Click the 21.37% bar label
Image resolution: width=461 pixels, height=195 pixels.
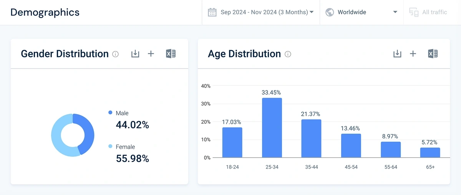311,114
